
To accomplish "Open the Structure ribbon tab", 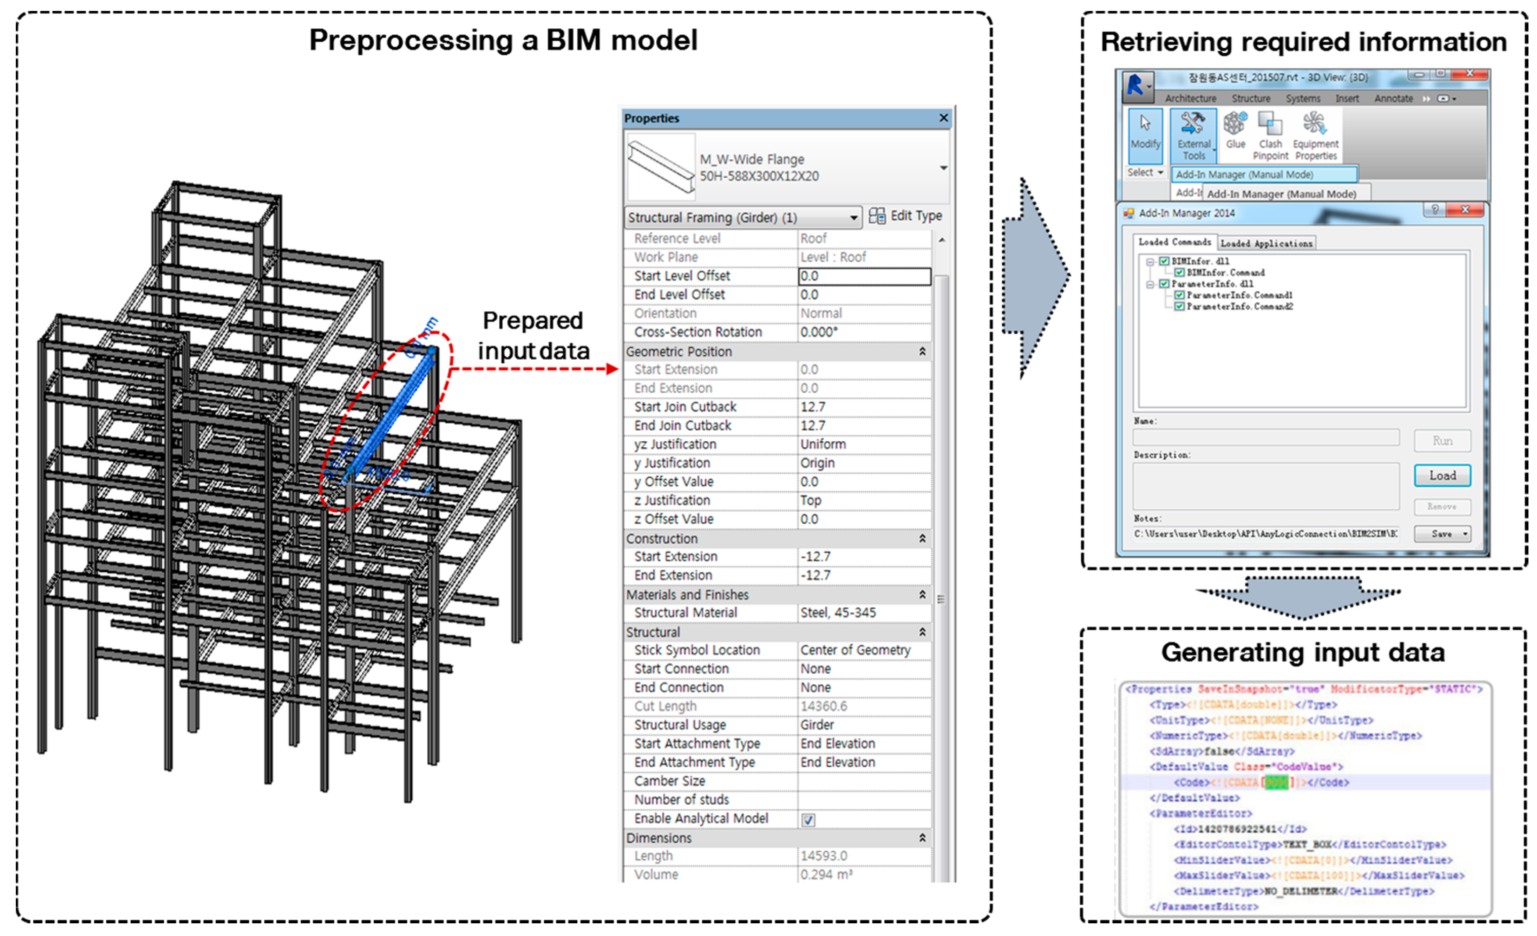I will point(1250,99).
